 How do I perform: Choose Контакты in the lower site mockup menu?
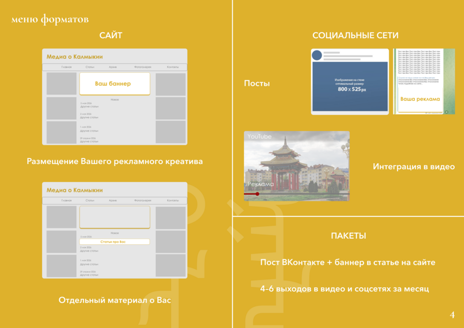(173, 200)
